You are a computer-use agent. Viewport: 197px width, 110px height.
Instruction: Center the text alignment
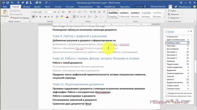[78, 16]
